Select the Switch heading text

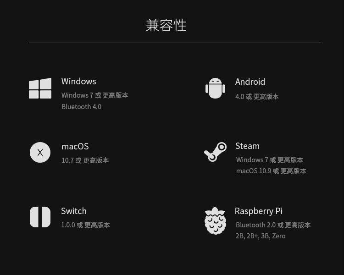74,211
